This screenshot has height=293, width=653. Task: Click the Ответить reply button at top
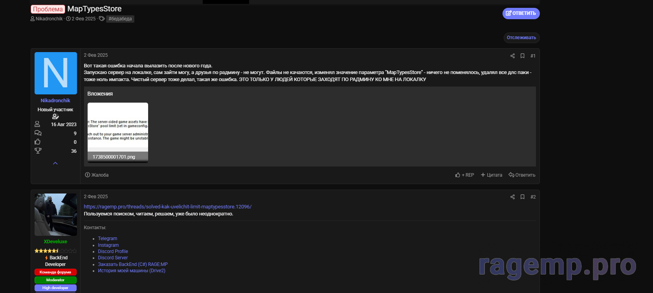pos(521,13)
